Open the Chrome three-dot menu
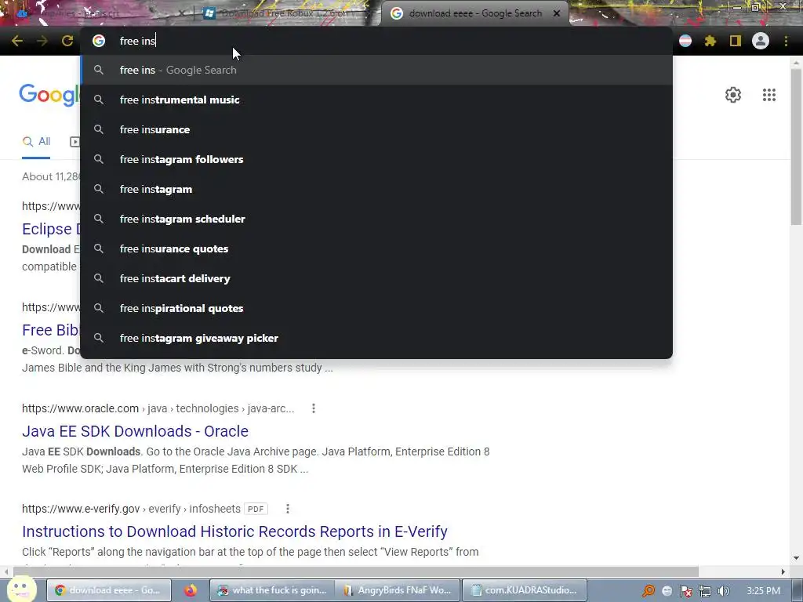 [786, 41]
